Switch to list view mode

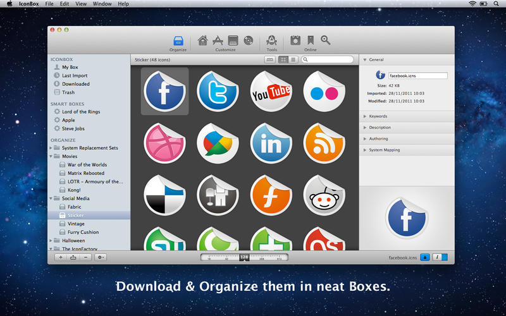pyautogui.click(x=293, y=59)
